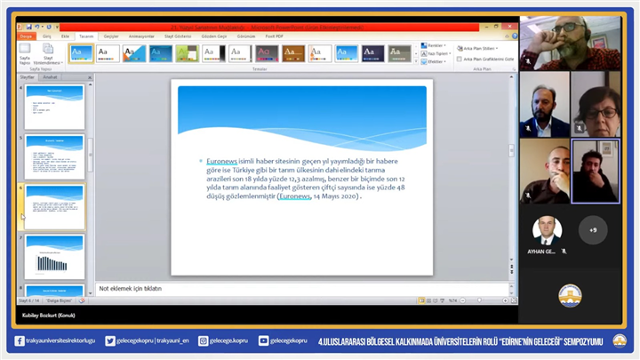
Task: Click the Euronews link at paragraph start
Action: (221, 161)
